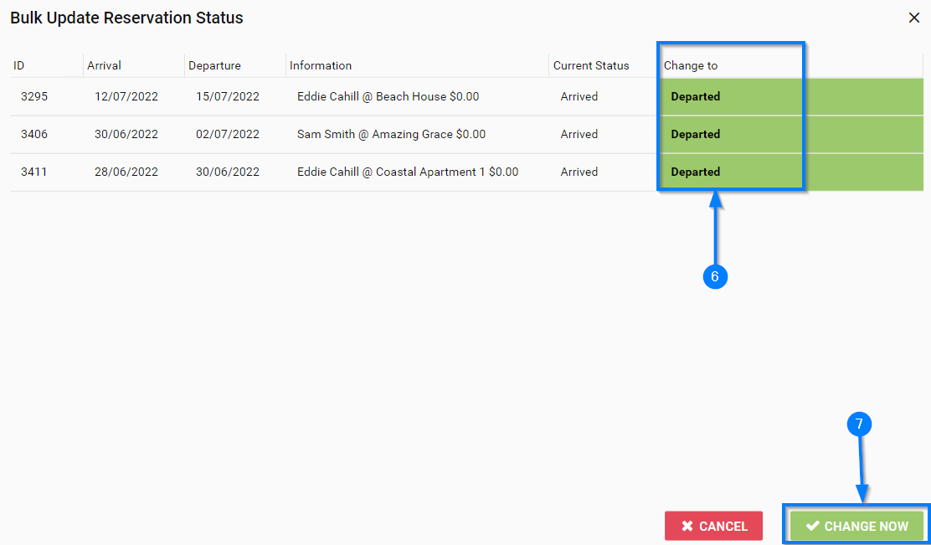The width and height of the screenshot is (931, 545).
Task: Click the checkmark icon on Change Now
Action: (x=812, y=526)
